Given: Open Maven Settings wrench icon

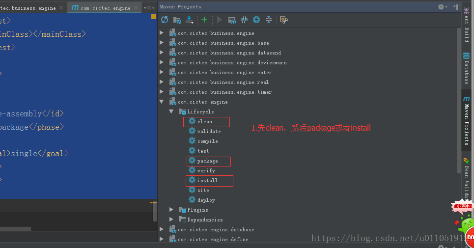Looking at the screenshot, I should coord(283,20).
